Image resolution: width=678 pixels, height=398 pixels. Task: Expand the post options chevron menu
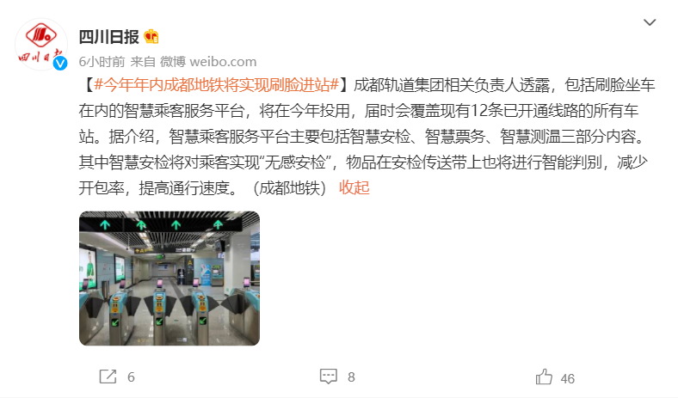click(x=650, y=22)
